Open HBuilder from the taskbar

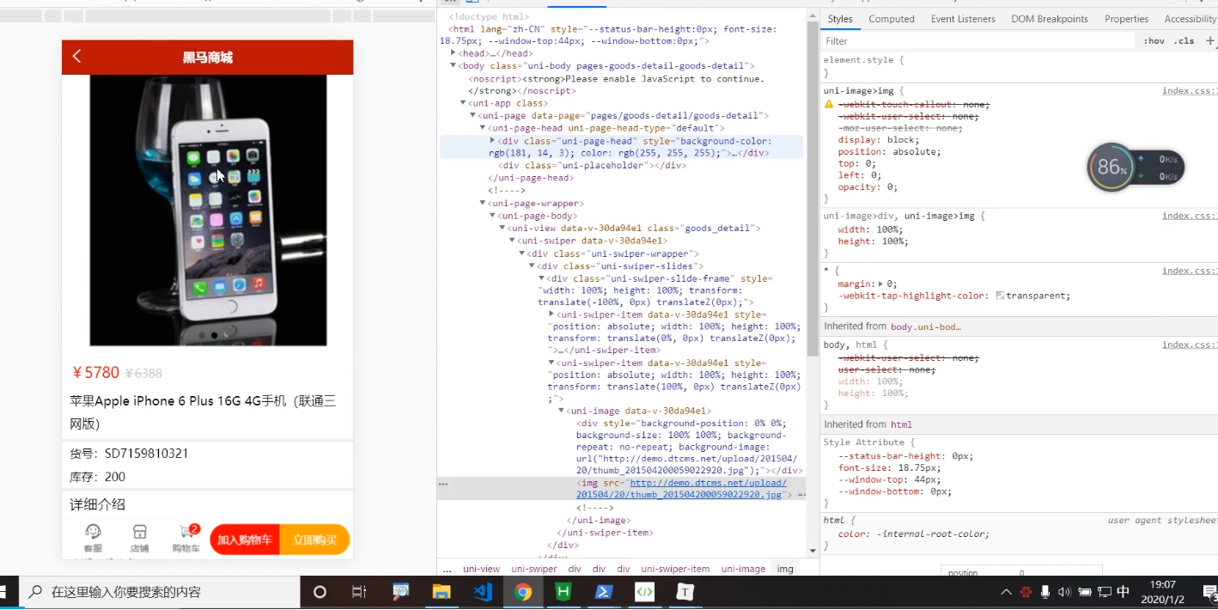click(563, 592)
